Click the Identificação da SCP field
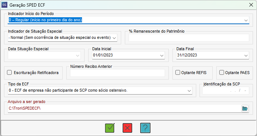257x136 pixels. coord(226,91)
